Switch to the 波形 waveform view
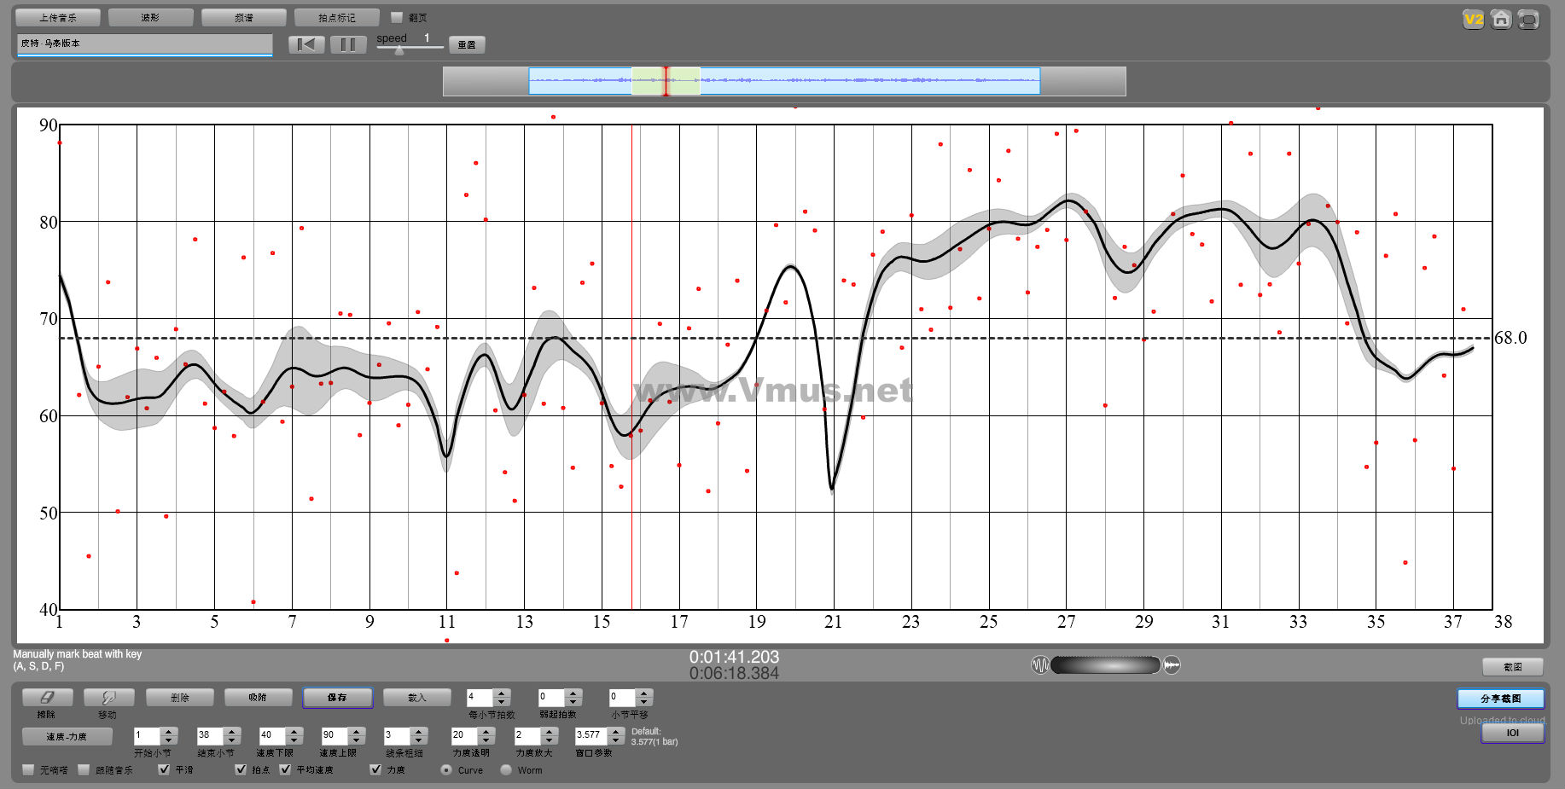This screenshot has width=1565, height=789. (x=150, y=17)
